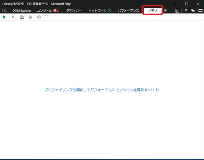Click the red console error count icon
The image size is (204, 160).
coord(55,10)
